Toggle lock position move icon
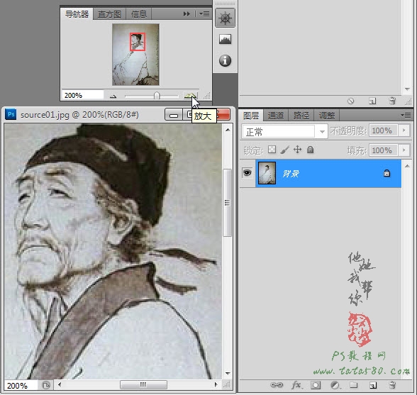 coord(297,150)
